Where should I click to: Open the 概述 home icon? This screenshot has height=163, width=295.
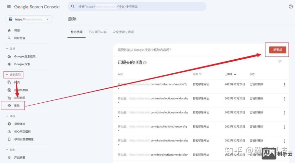9,30
